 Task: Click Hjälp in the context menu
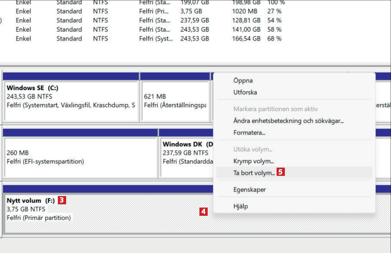click(x=241, y=207)
